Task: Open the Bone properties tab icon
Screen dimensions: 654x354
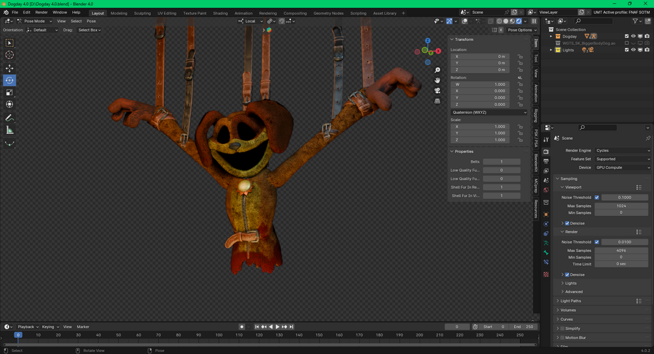Action: coord(546,252)
